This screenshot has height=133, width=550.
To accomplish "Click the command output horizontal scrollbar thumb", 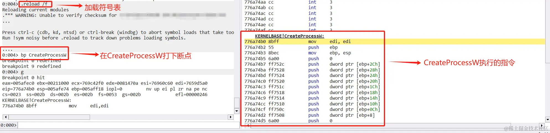I will [x=49, y=117].
